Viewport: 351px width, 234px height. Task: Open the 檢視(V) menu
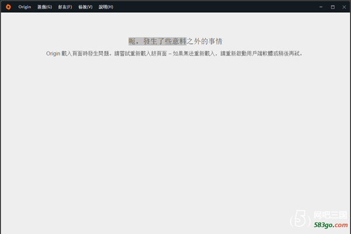(x=85, y=7)
